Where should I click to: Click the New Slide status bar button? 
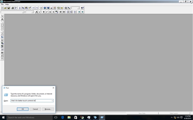[x=142, y=113]
